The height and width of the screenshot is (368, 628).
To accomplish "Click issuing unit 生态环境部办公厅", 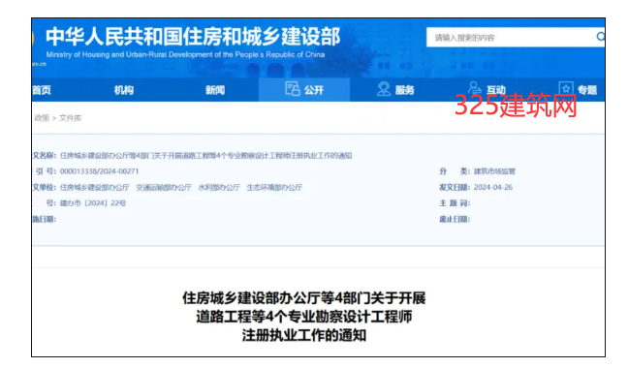I will 274,187.
